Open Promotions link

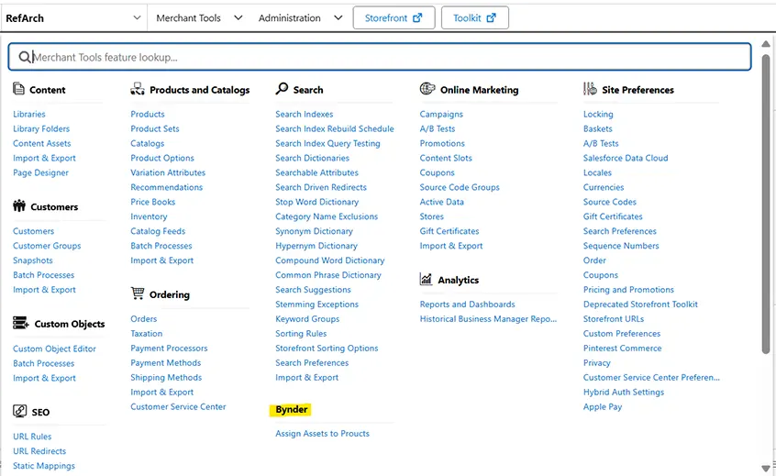442,143
